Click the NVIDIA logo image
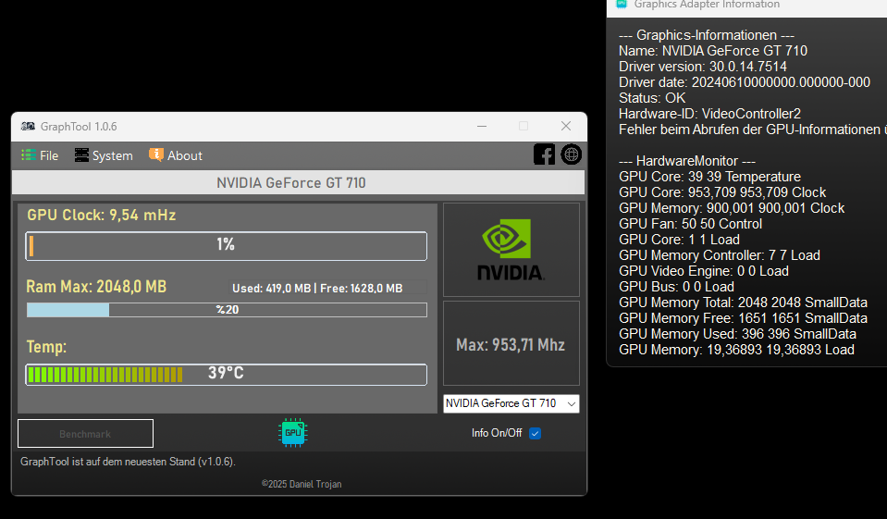The image size is (887, 519). 511,250
